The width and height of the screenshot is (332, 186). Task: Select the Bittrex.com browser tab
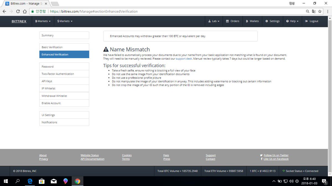pyautogui.click(x=26, y=4)
